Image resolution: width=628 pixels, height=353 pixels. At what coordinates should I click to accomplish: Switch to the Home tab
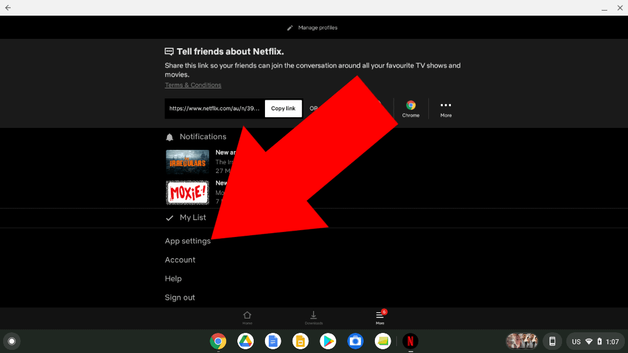click(247, 319)
